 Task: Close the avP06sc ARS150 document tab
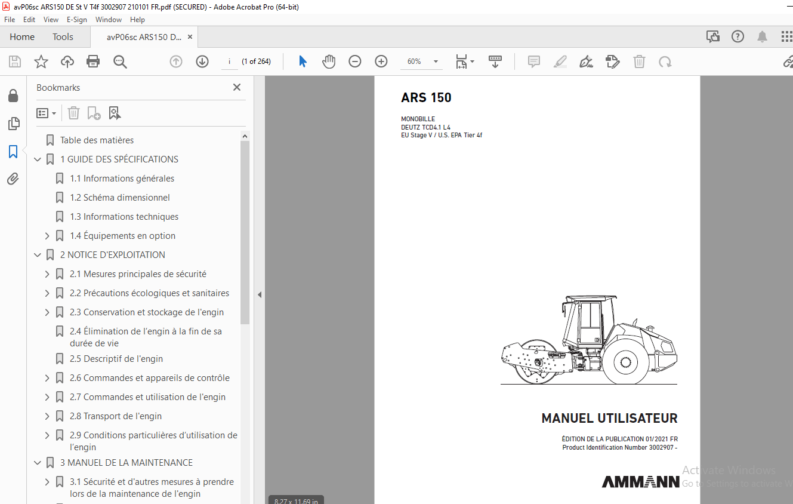tap(190, 36)
